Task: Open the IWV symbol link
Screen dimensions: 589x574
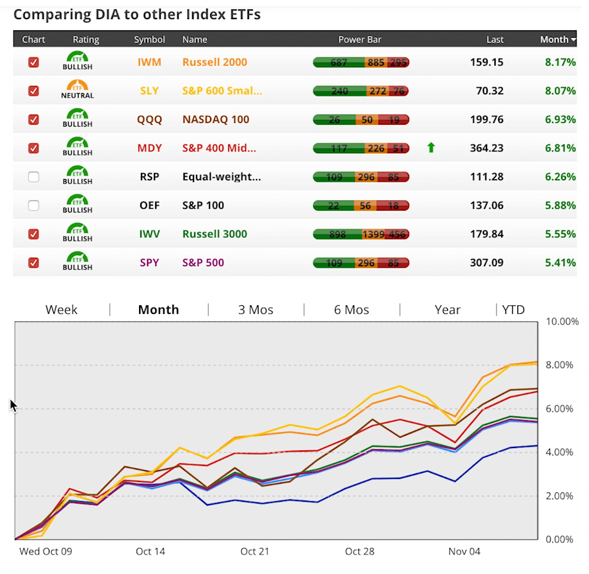Action: click(x=150, y=234)
